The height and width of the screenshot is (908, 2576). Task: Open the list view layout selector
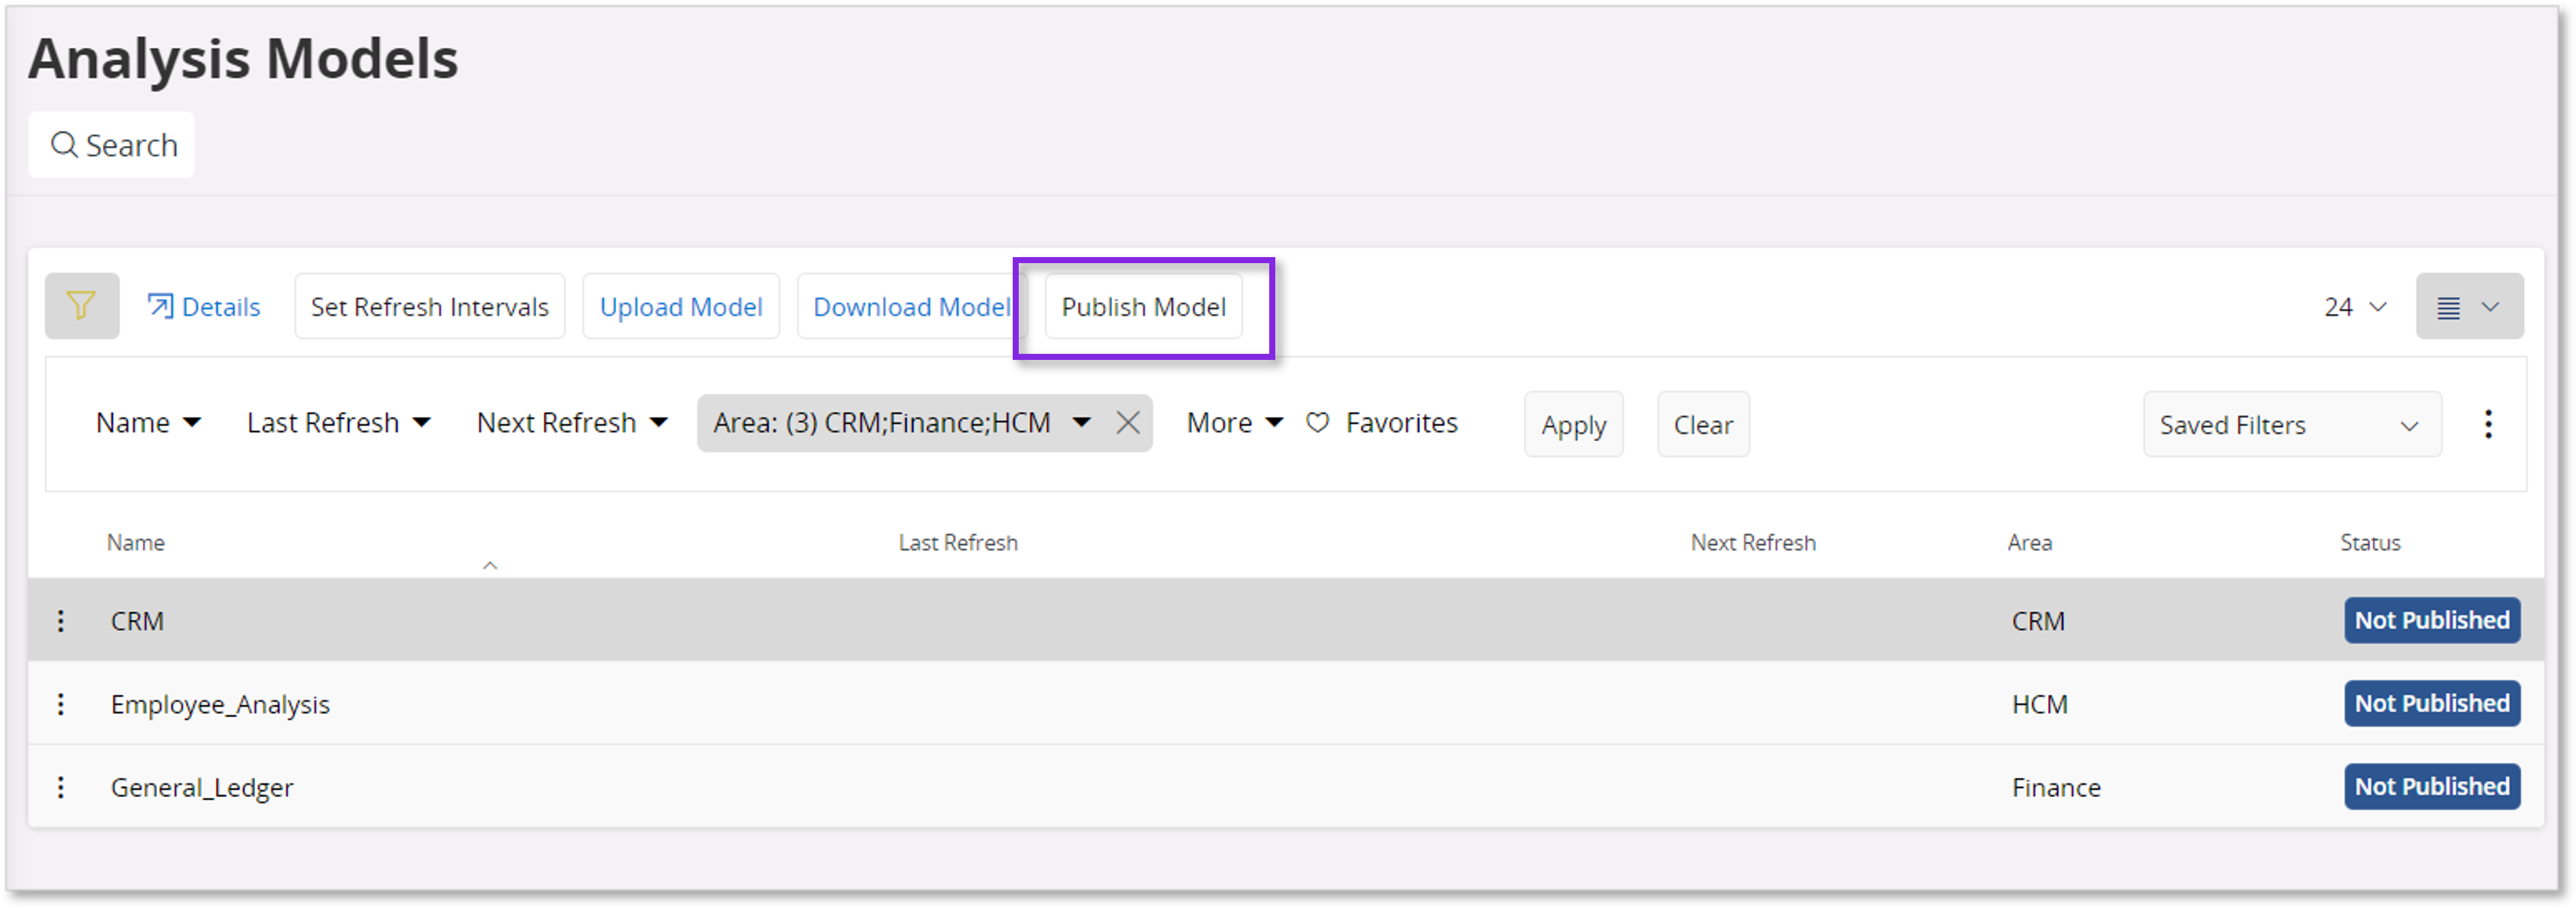2469,306
